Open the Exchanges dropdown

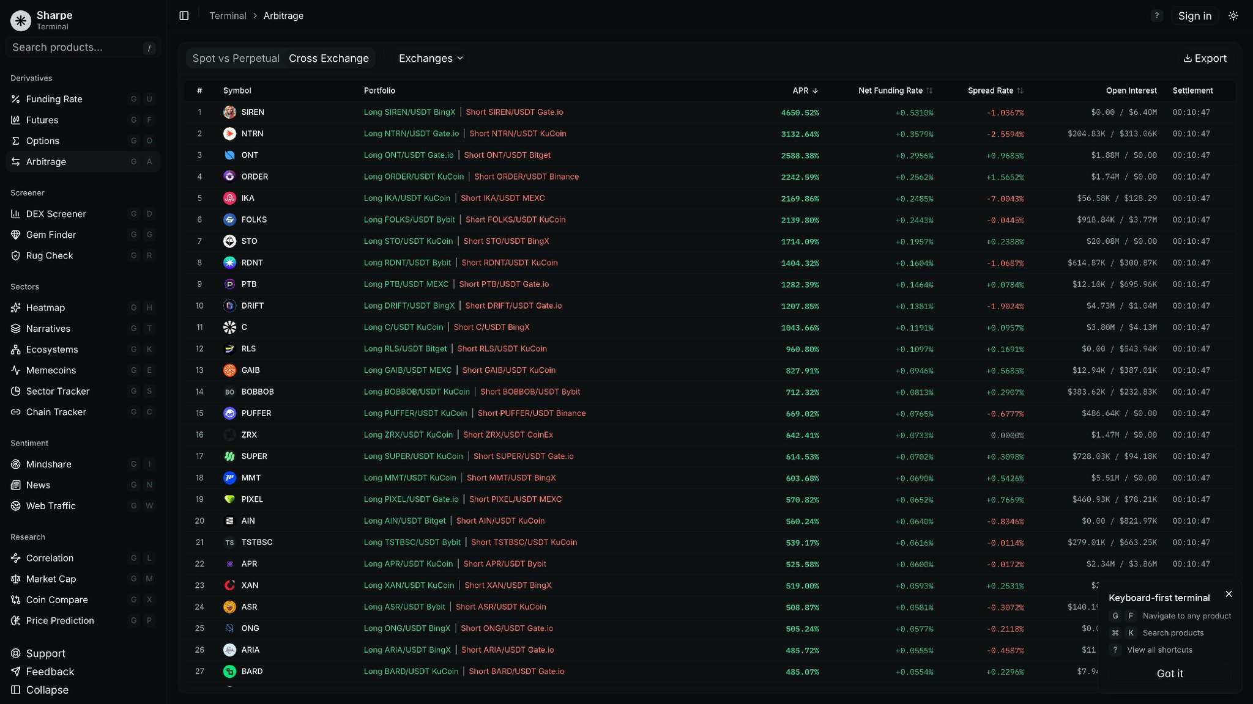(x=431, y=58)
